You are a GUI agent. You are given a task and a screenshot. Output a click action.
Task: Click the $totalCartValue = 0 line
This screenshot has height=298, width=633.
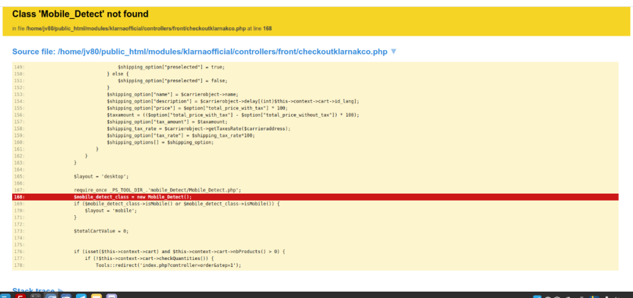[x=101, y=231]
